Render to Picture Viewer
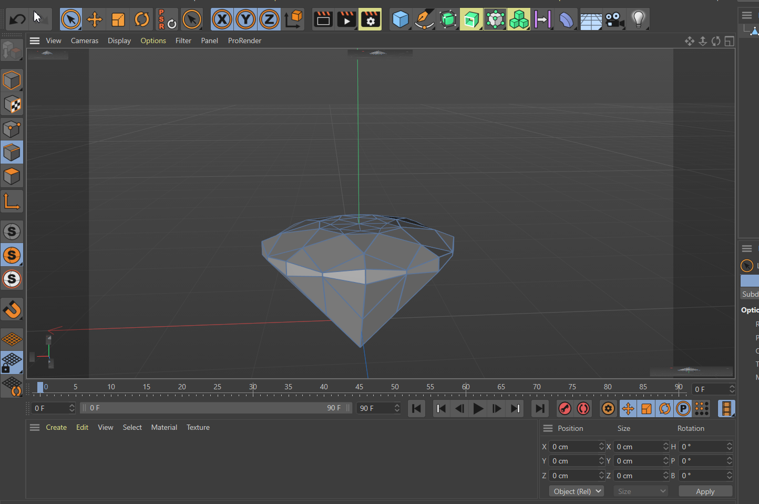The height and width of the screenshot is (504, 759). pos(346,20)
